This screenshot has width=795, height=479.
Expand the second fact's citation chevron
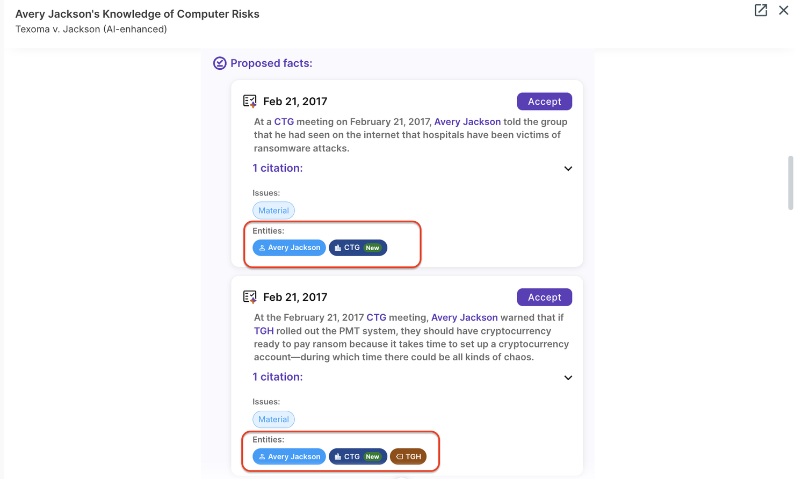click(x=568, y=378)
